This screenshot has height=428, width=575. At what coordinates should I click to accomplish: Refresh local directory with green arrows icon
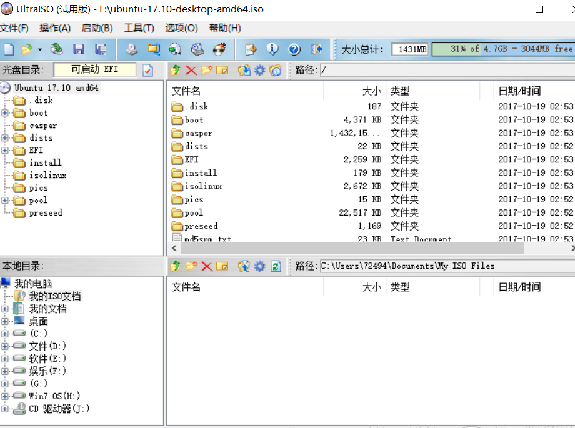(x=276, y=266)
